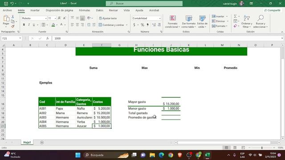The height and width of the screenshot is (160, 285).
Task: Open Contabilidad number format dropdown
Action: (160, 18)
